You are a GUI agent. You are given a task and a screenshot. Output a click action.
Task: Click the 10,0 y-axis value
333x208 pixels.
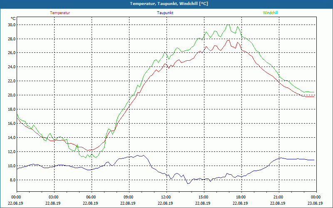[x=12, y=166]
